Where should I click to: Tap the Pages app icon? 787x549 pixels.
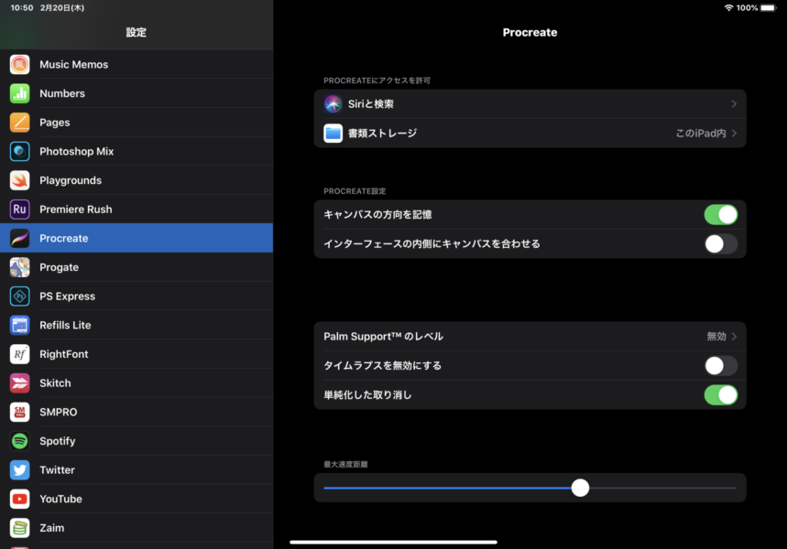19,123
